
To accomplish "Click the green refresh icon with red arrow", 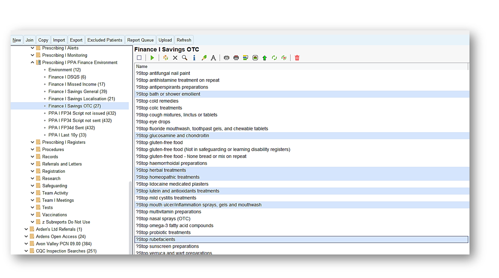I will [x=284, y=58].
